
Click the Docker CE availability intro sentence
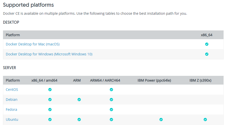point(95,13)
